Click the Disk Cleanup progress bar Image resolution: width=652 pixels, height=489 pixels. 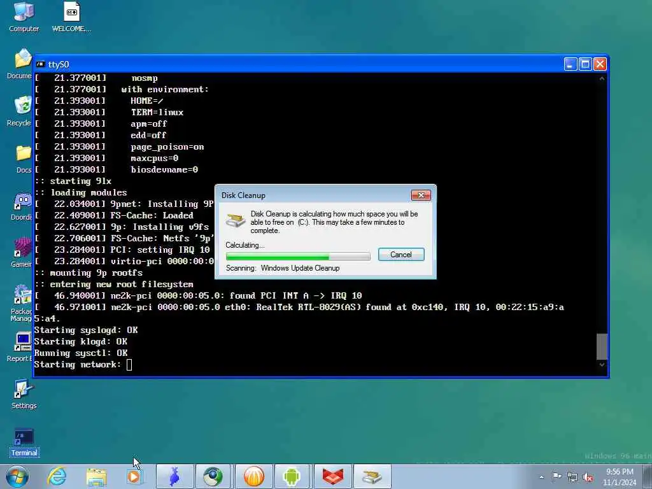coord(298,256)
